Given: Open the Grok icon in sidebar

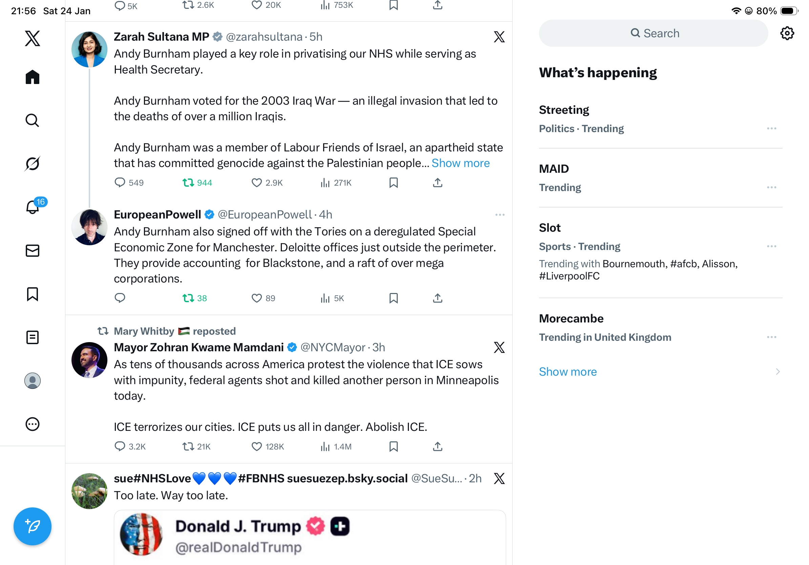Looking at the screenshot, I should (x=33, y=164).
